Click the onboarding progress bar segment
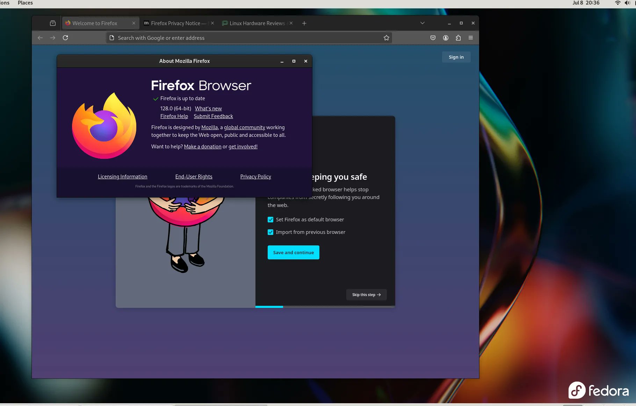636x406 pixels. pyautogui.click(x=269, y=307)
